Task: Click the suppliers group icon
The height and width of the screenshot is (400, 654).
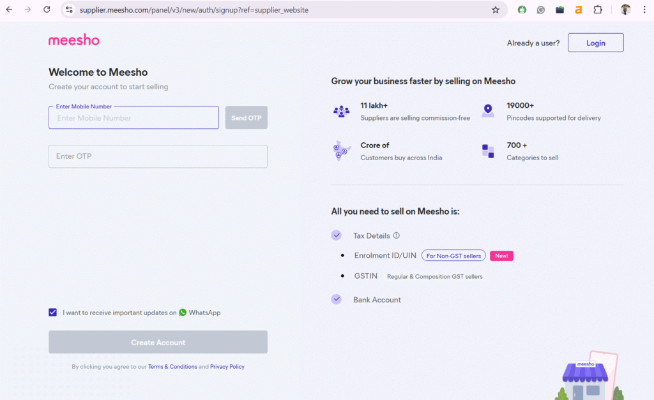Action: tap(342, 111)
